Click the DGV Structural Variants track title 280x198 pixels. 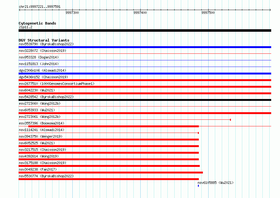[x=44, y=40]
